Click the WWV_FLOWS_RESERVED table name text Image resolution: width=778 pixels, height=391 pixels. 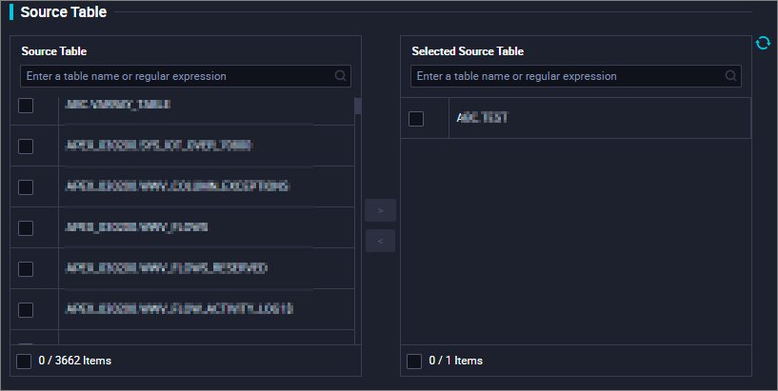(167, 268)
